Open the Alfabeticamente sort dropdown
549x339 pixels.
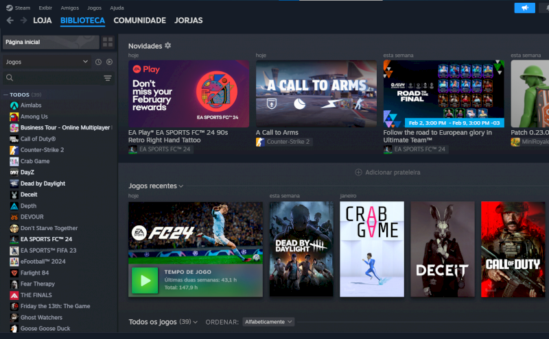(x=268, y=322)
